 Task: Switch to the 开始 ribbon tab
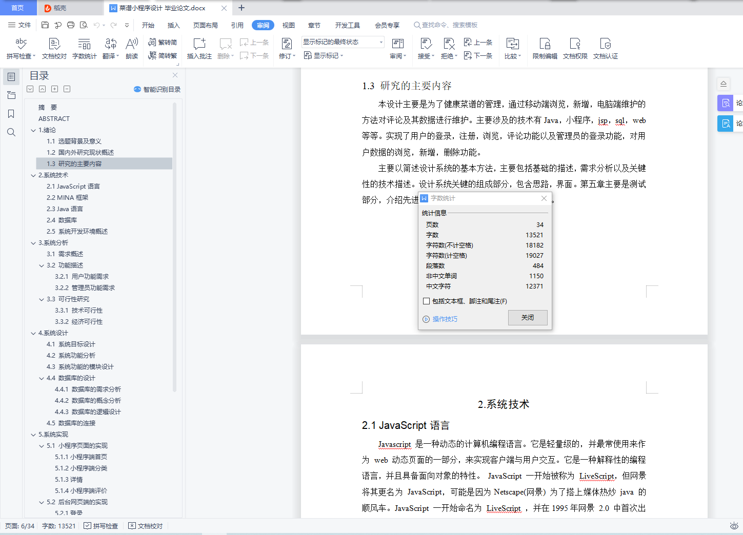click(148, 25)
